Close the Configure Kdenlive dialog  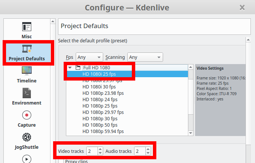(242, 7)
